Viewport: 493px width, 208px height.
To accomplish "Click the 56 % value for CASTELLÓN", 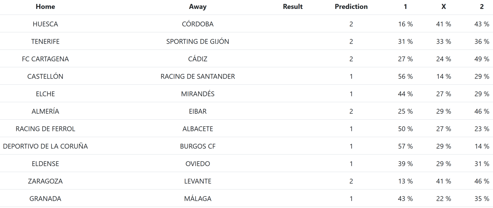I will pyautogui.click(x=405, y=76).
